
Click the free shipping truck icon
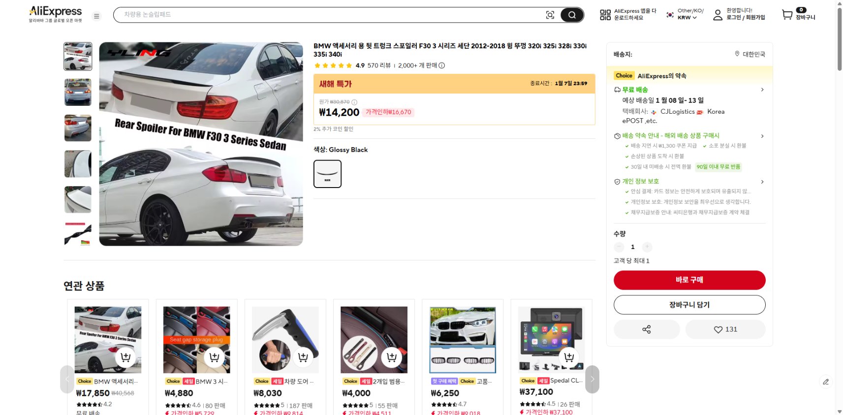coord(617,90)
